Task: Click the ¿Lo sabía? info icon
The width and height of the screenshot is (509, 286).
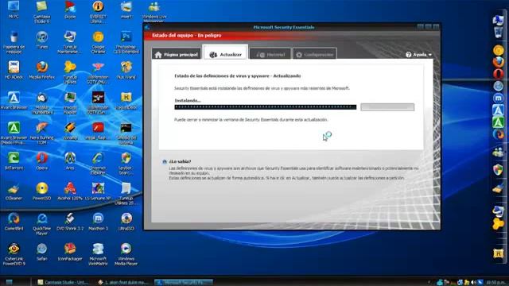Action: click(165, 161)
